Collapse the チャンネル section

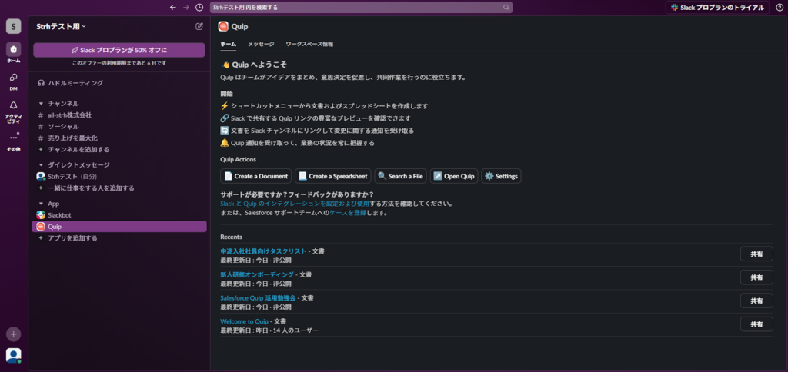pos(41,103)
